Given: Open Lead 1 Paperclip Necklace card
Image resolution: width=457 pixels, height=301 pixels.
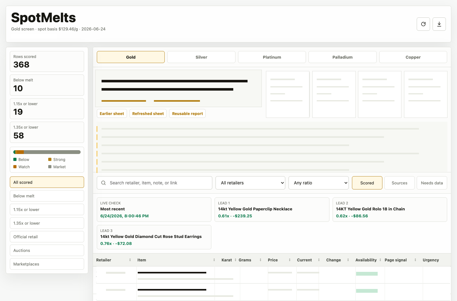Looking at the screenshot, I should (272, 209).
